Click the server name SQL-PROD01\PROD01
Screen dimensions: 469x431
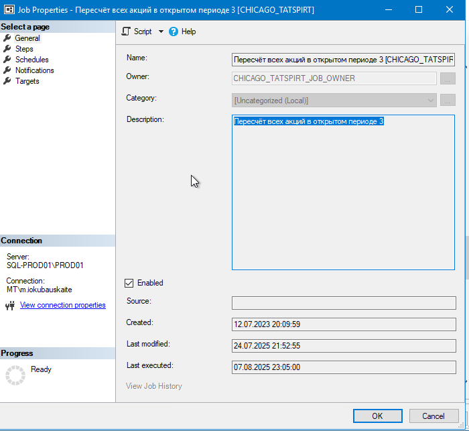click(45, 265)
